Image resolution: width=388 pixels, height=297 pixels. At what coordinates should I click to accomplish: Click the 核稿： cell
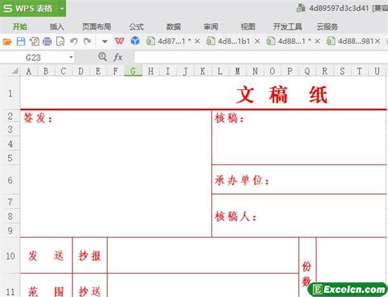tap(299, 137)
